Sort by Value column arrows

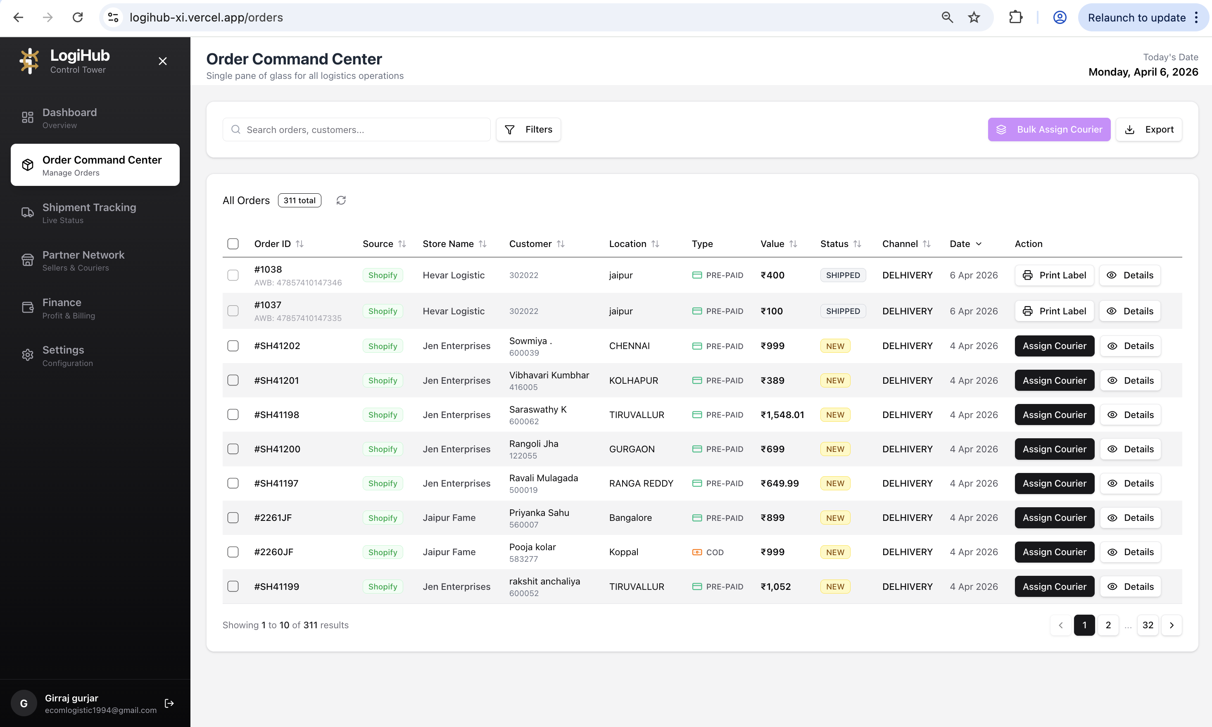click(793, 243)
